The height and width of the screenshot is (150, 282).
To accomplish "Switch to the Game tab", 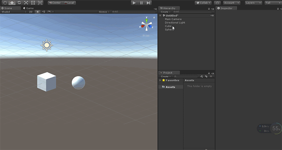I will [x=29, y=8].
